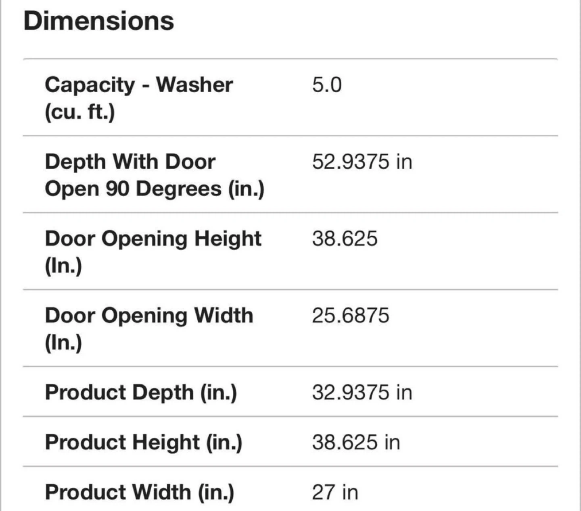
Task: Click the Product Height table row
Action: click(290, 442)
